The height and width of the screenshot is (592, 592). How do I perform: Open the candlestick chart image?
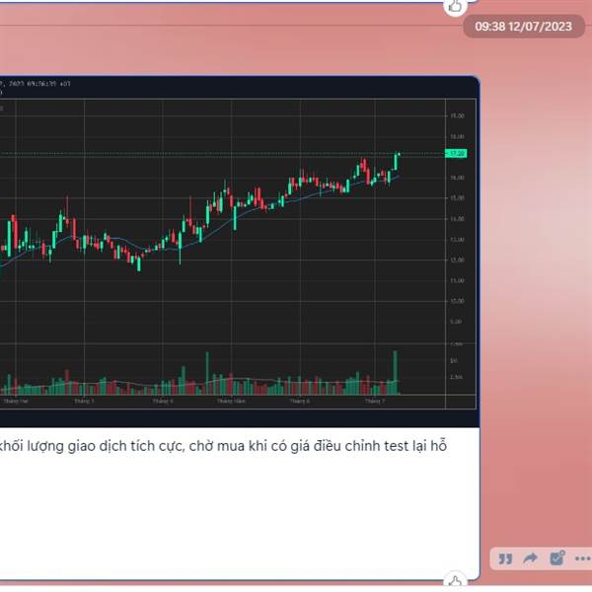click(x=240, y=251)
